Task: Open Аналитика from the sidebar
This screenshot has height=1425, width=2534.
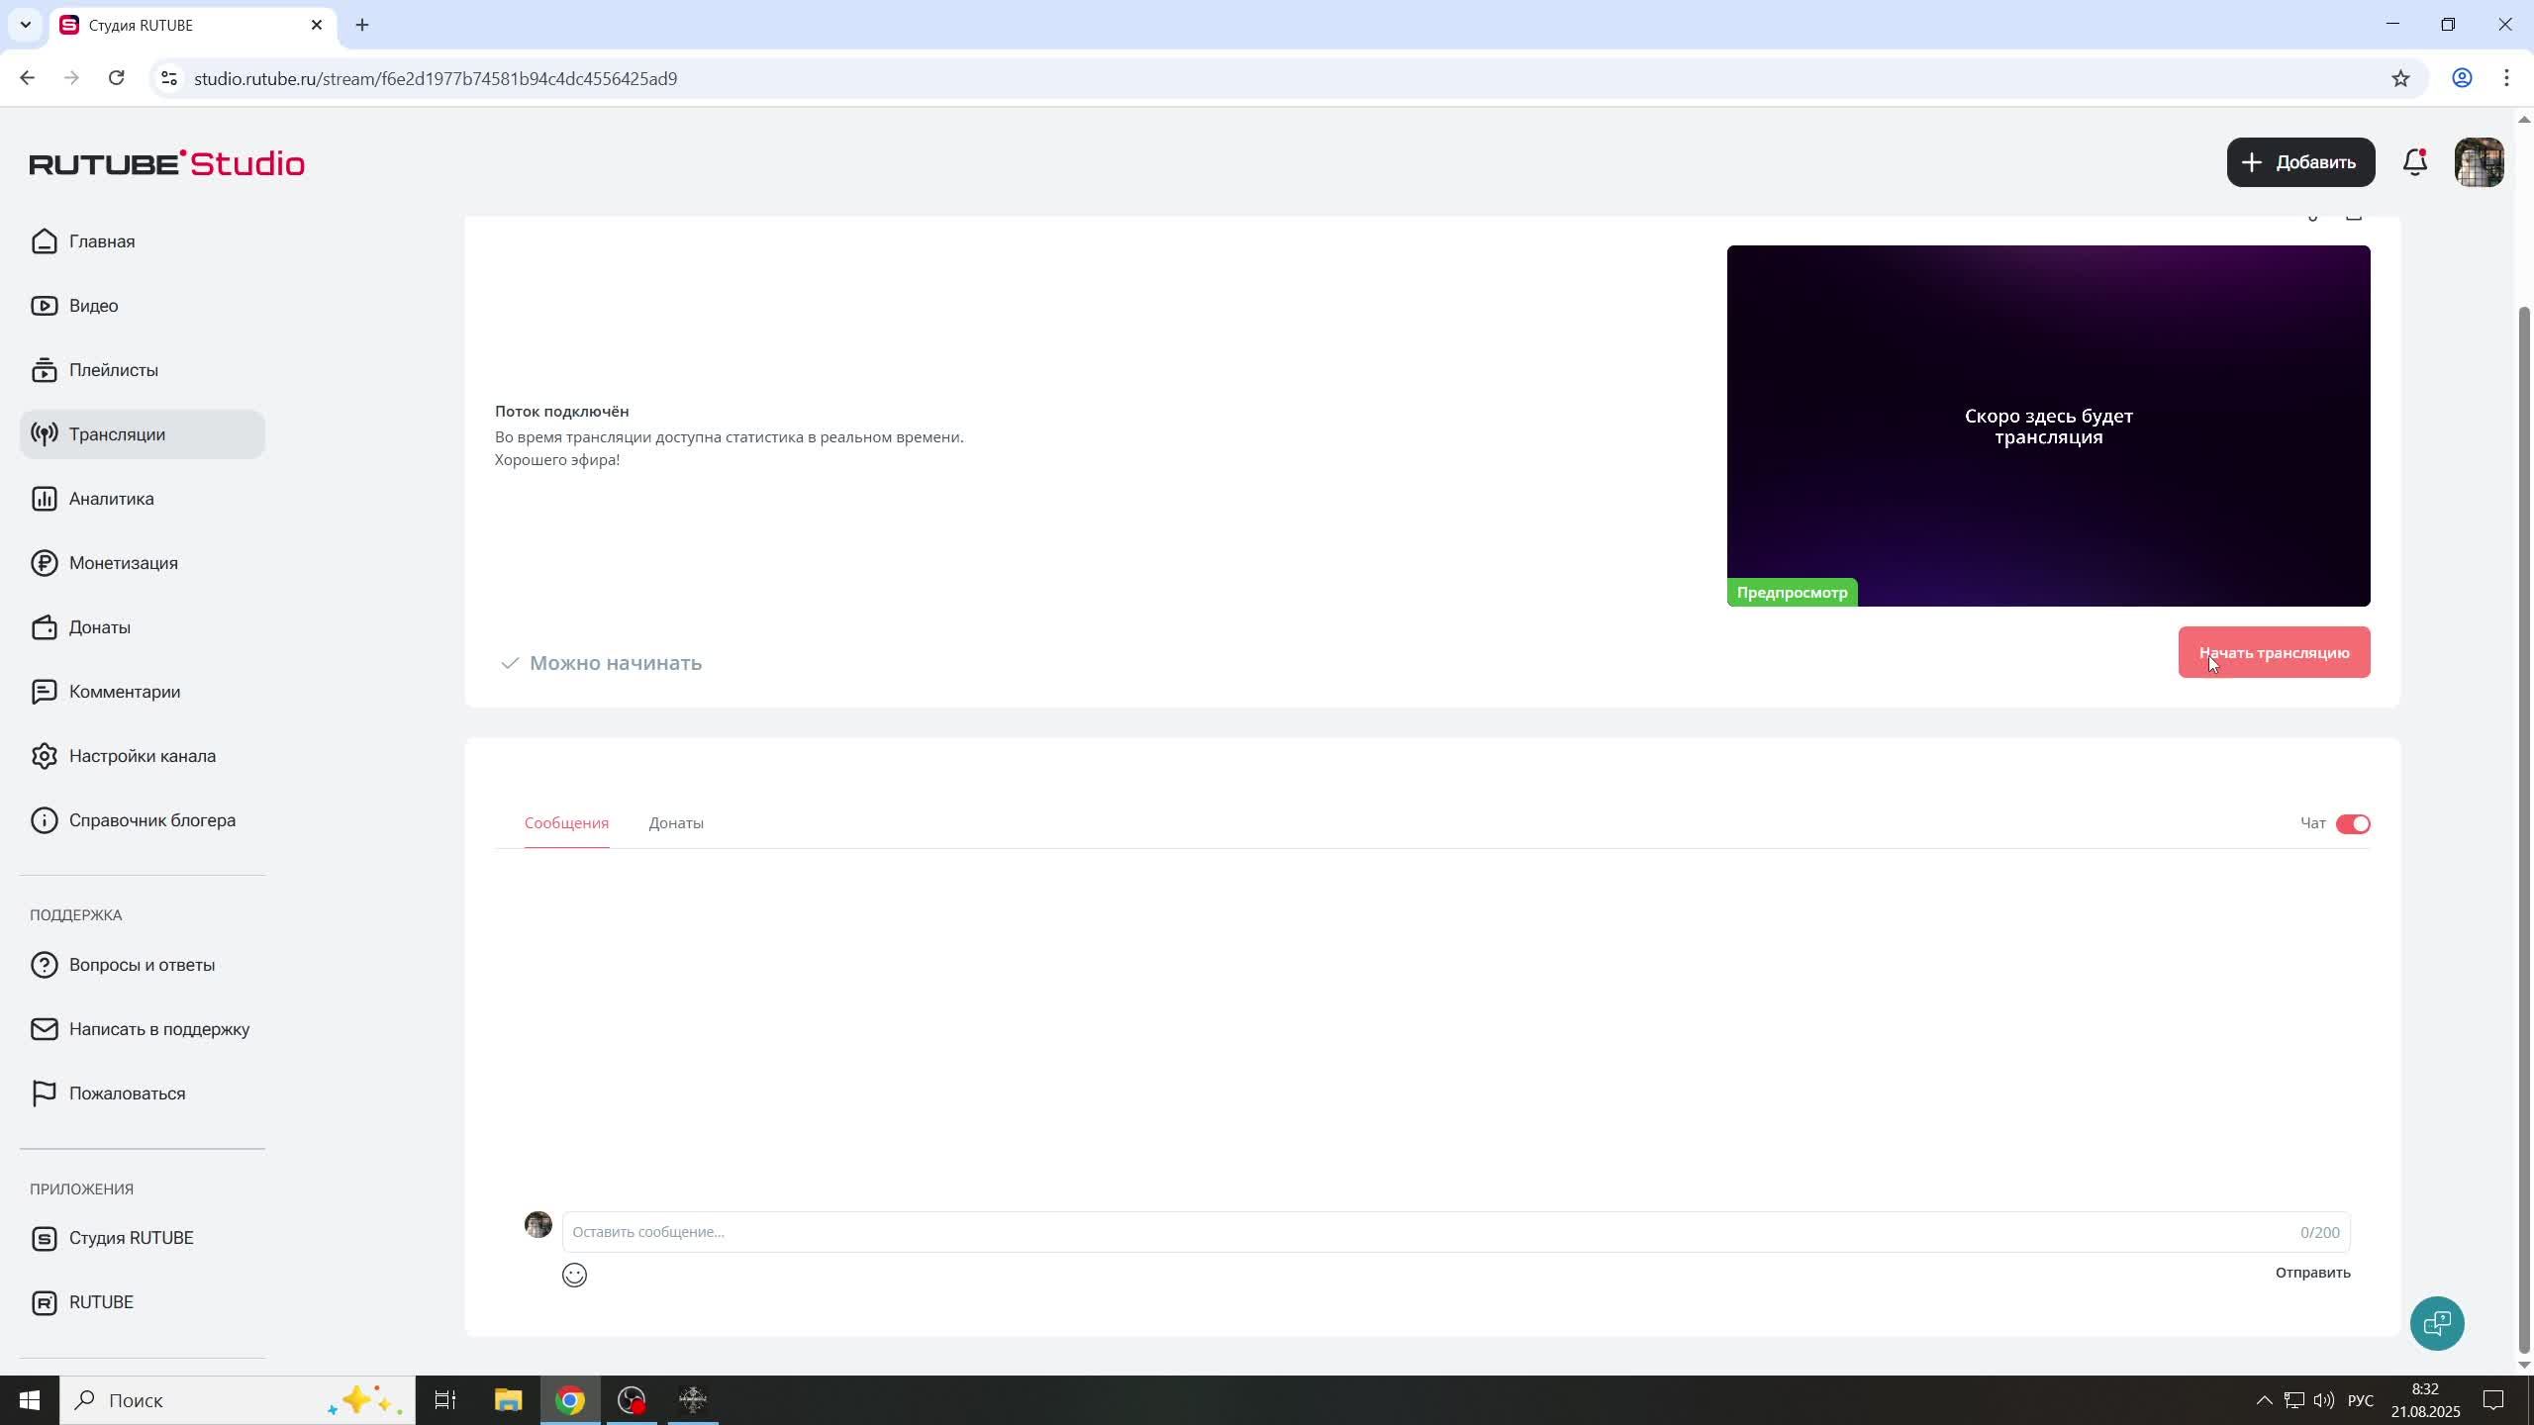Action: pos(111,499)
